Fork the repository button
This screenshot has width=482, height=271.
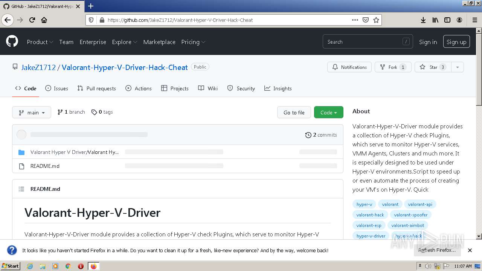click(393, 67)
